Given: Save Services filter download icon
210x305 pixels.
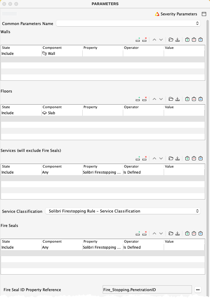Looking at the screenshot, I should click(x=178, y=158).
